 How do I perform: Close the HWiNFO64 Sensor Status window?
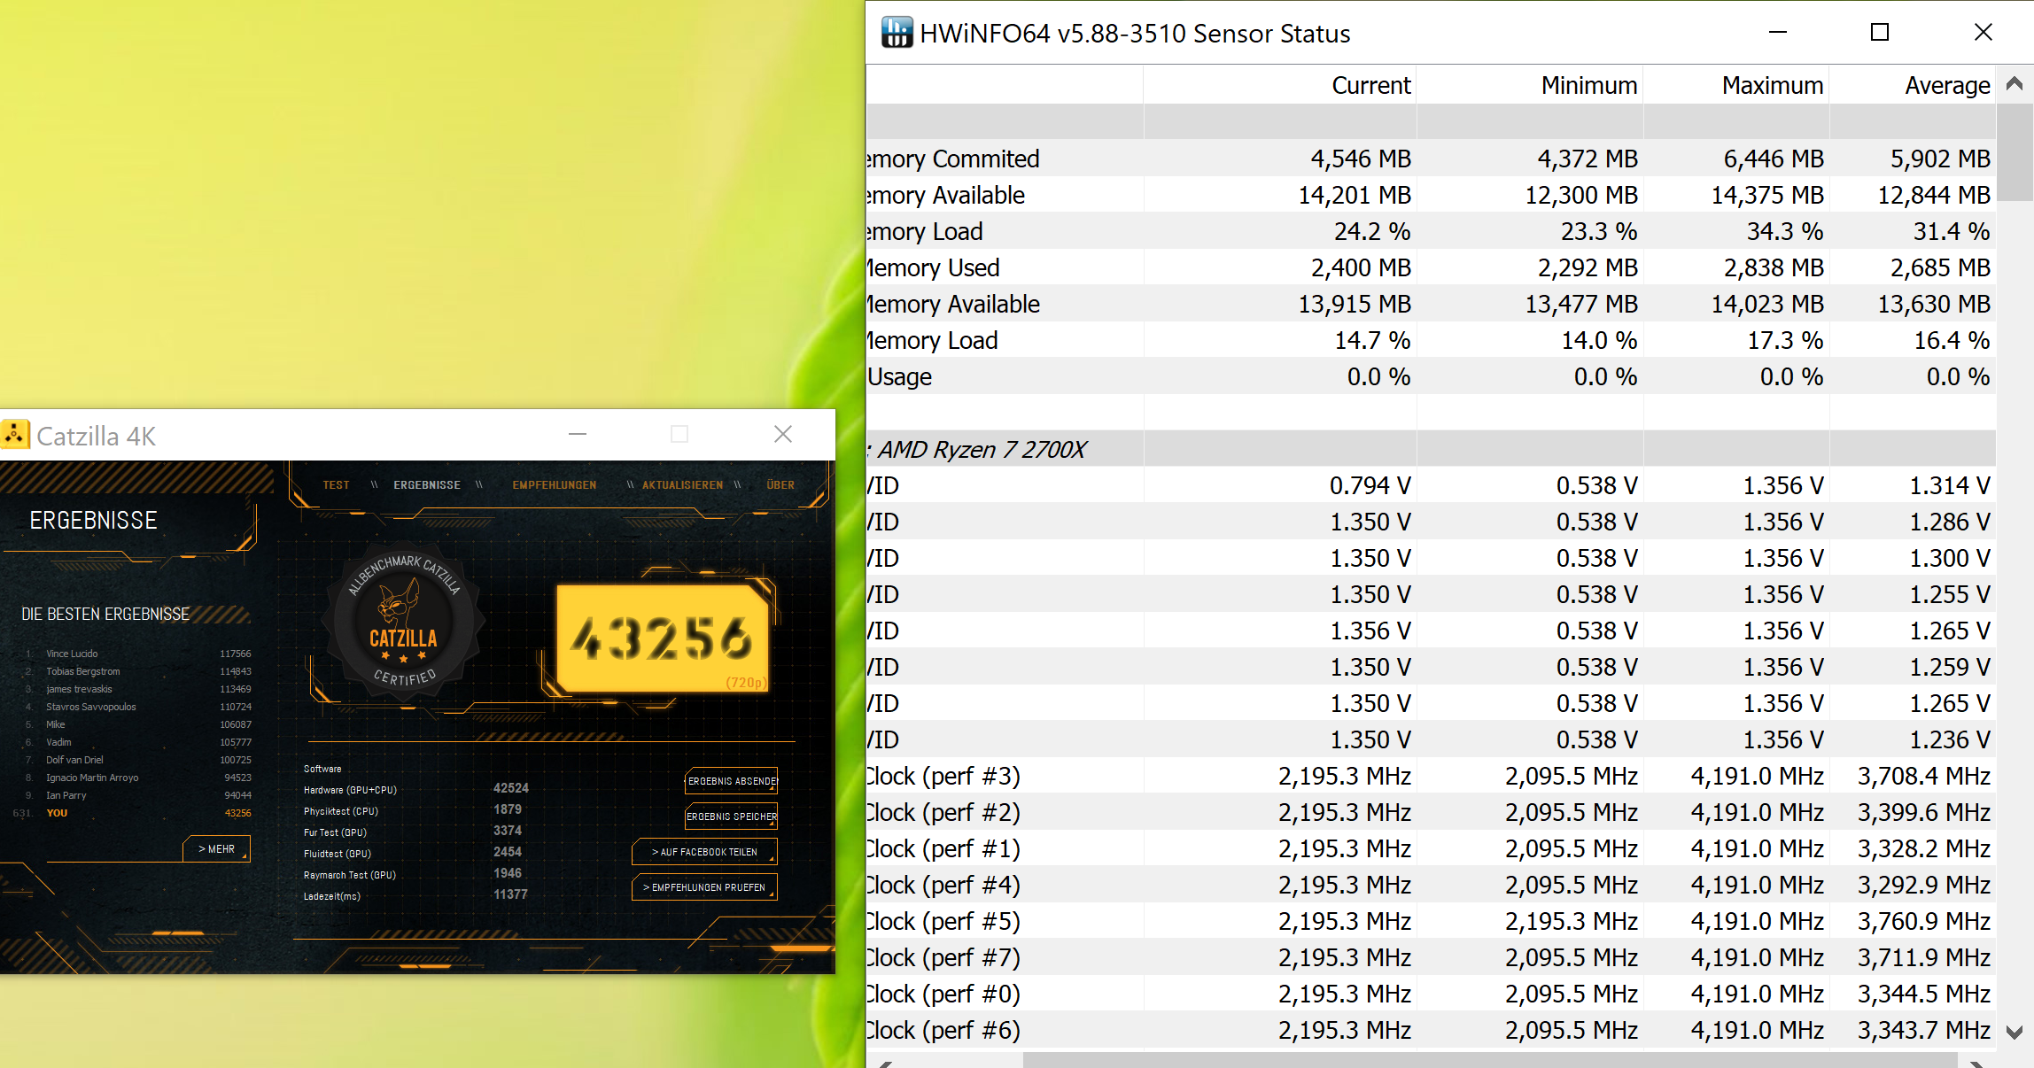[1983, 33]
